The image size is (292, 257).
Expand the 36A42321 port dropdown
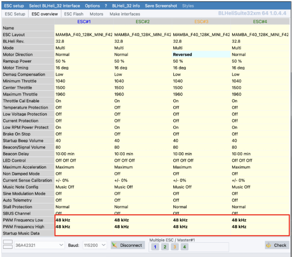coord(39,245)
